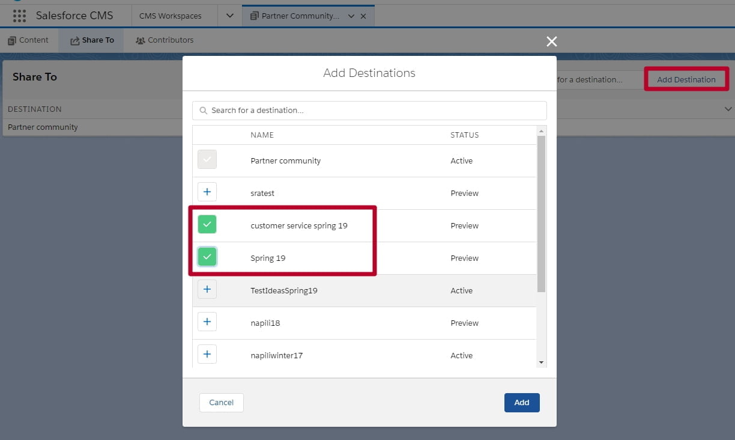Click the plus icon beside TestIdeasSpring19
735x440 pixels.
[x=207, y=289]
